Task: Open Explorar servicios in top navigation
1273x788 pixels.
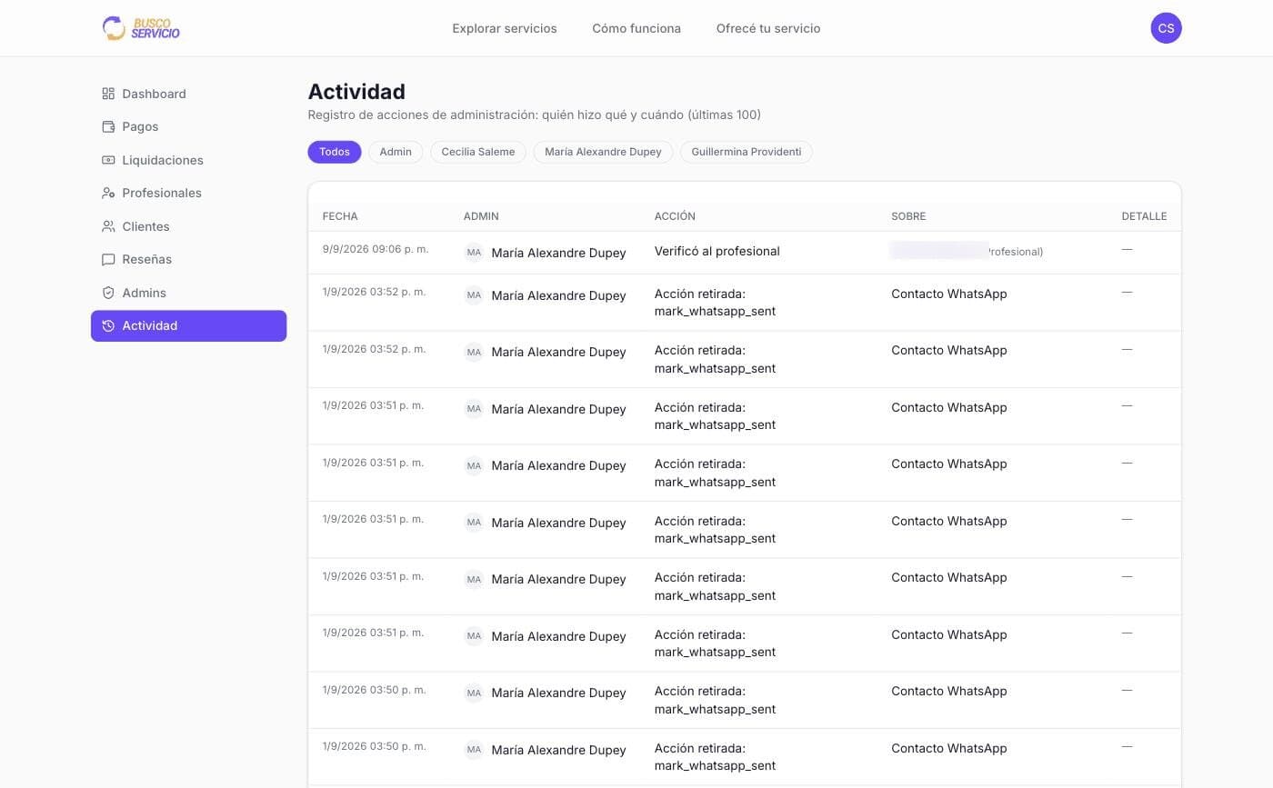Action: pos(505,28)
